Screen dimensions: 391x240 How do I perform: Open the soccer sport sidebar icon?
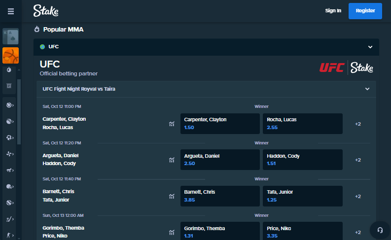point(9,137)
